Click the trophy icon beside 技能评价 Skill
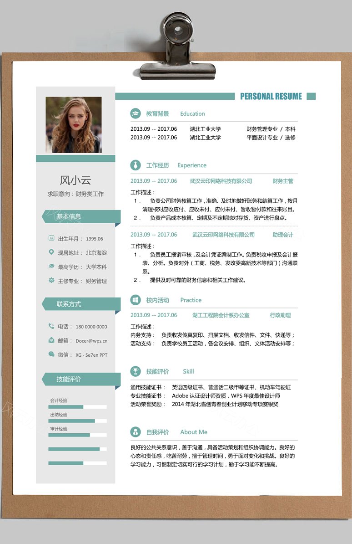 point(136,371)
